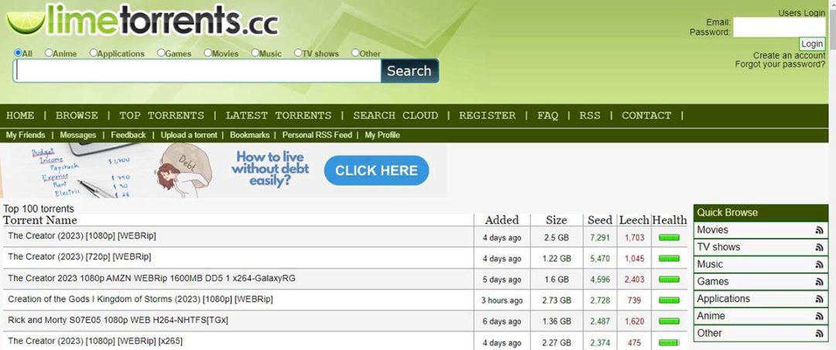The height and width of the screenshot is (350, 836).
Task: Go to the FAQ page in navigation
Action: [x=547, y=115]
